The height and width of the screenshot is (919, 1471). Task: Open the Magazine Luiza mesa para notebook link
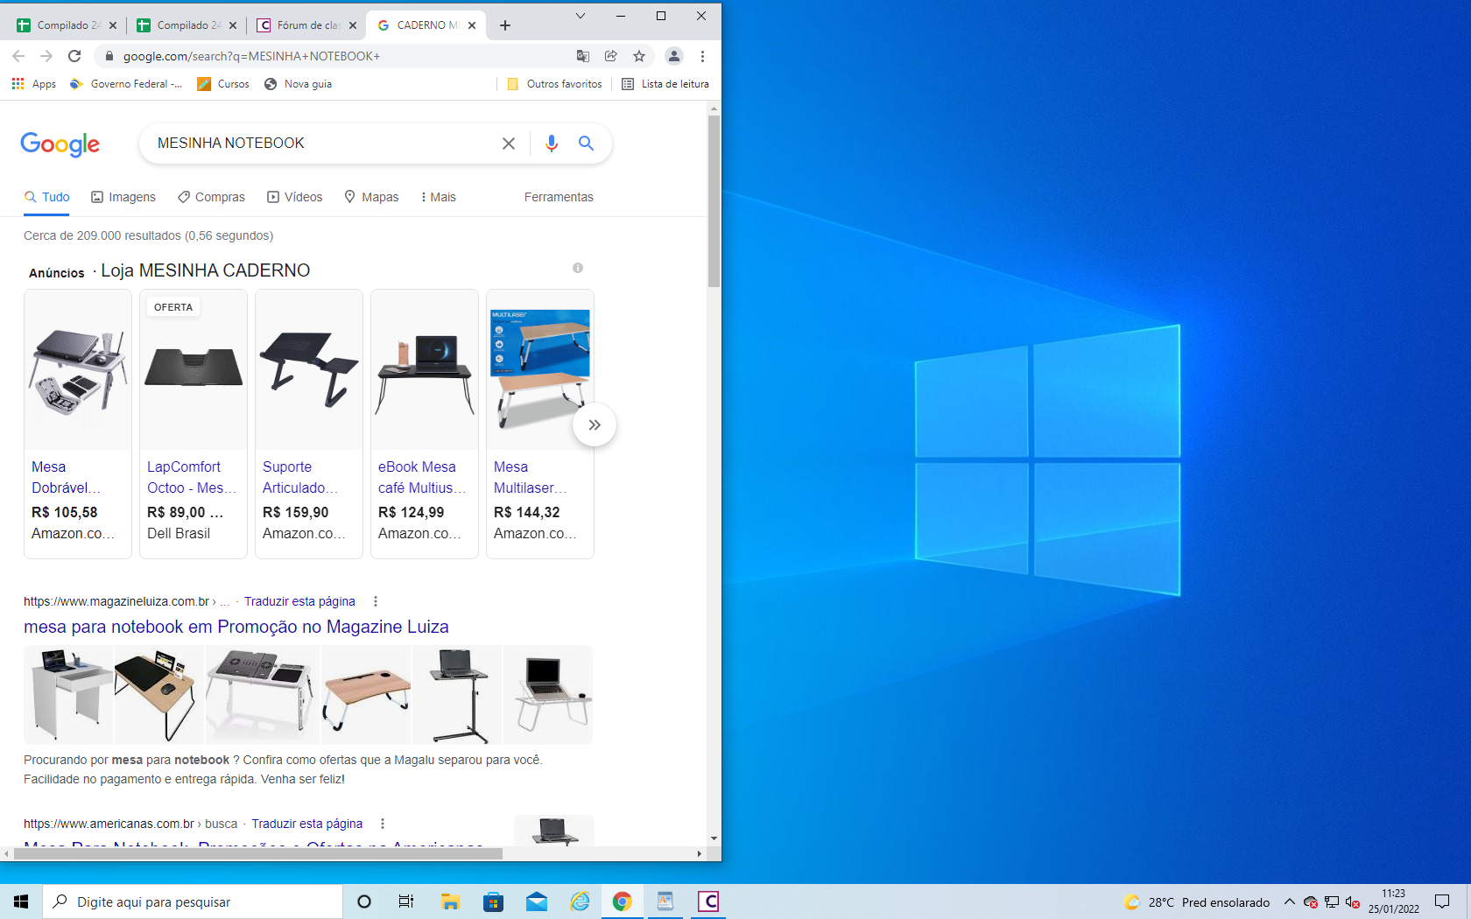[x=236, y=627]
